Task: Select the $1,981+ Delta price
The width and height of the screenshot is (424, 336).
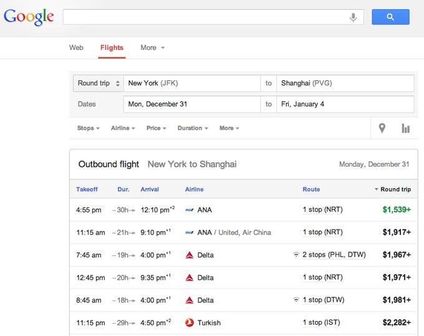Action: pos(397,300)
